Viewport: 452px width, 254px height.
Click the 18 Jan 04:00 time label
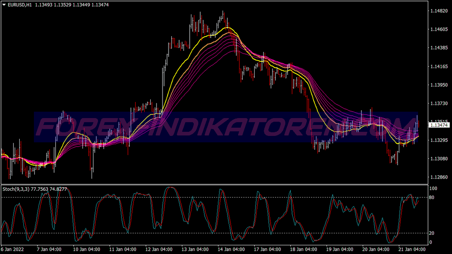(x=304, y=249)
